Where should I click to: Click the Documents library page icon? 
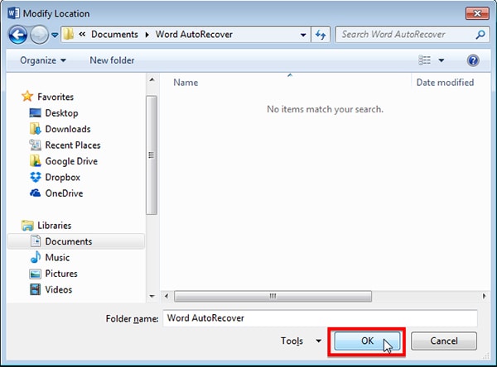tap(35, 241)
